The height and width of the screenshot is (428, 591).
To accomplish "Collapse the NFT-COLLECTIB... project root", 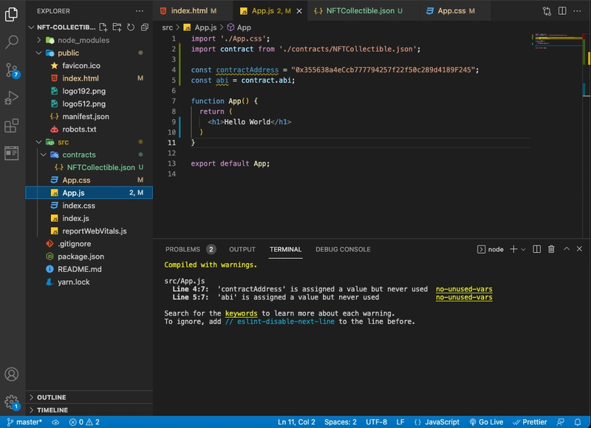I will [31, 27].
